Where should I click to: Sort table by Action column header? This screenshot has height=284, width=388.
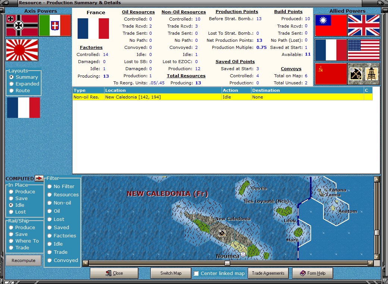[x=236, y=90]
